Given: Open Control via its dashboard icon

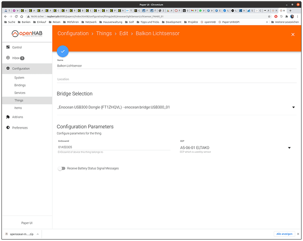Looking at the screenshot, I should (8, 47).
